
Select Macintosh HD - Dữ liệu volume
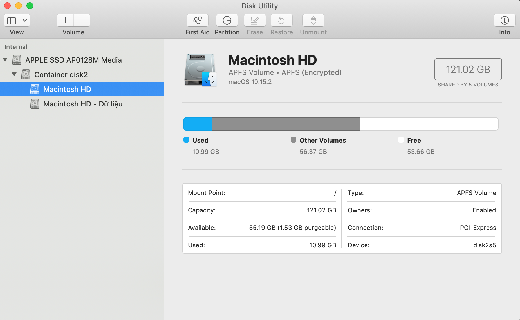pyautogui.click(x=82, y=104)
